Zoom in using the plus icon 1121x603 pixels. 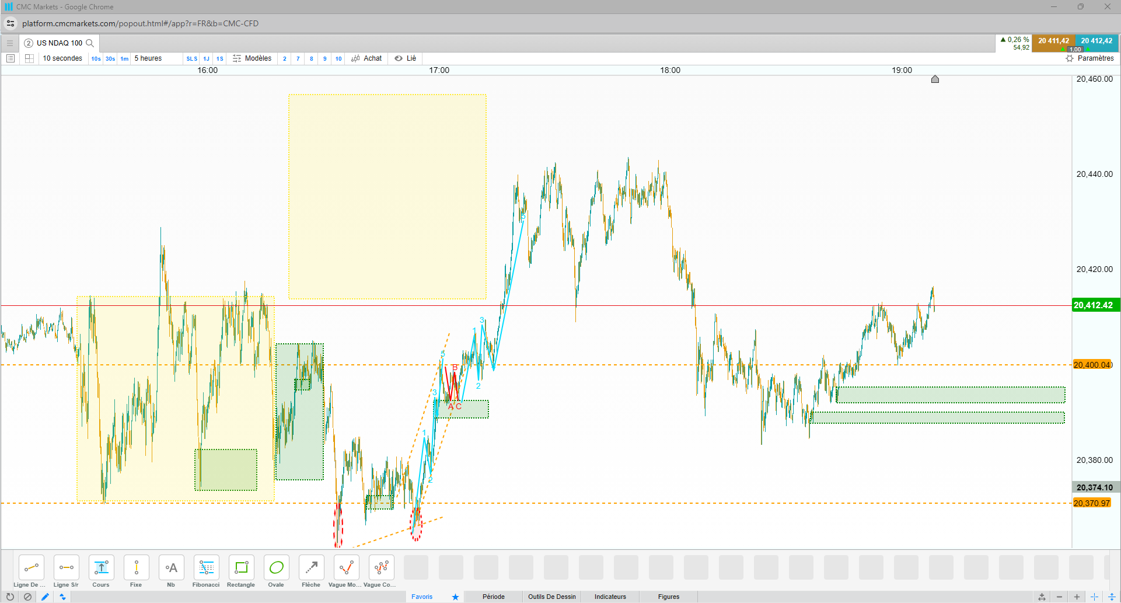tap(1077, 597)
